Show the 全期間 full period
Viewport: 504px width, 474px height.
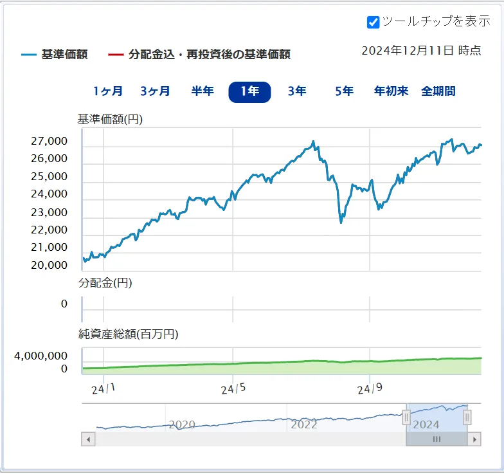click(438, 91)
